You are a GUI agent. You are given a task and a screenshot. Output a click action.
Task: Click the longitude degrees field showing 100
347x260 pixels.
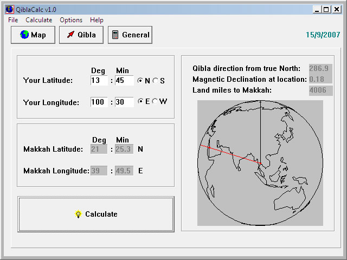coord(99,102)
